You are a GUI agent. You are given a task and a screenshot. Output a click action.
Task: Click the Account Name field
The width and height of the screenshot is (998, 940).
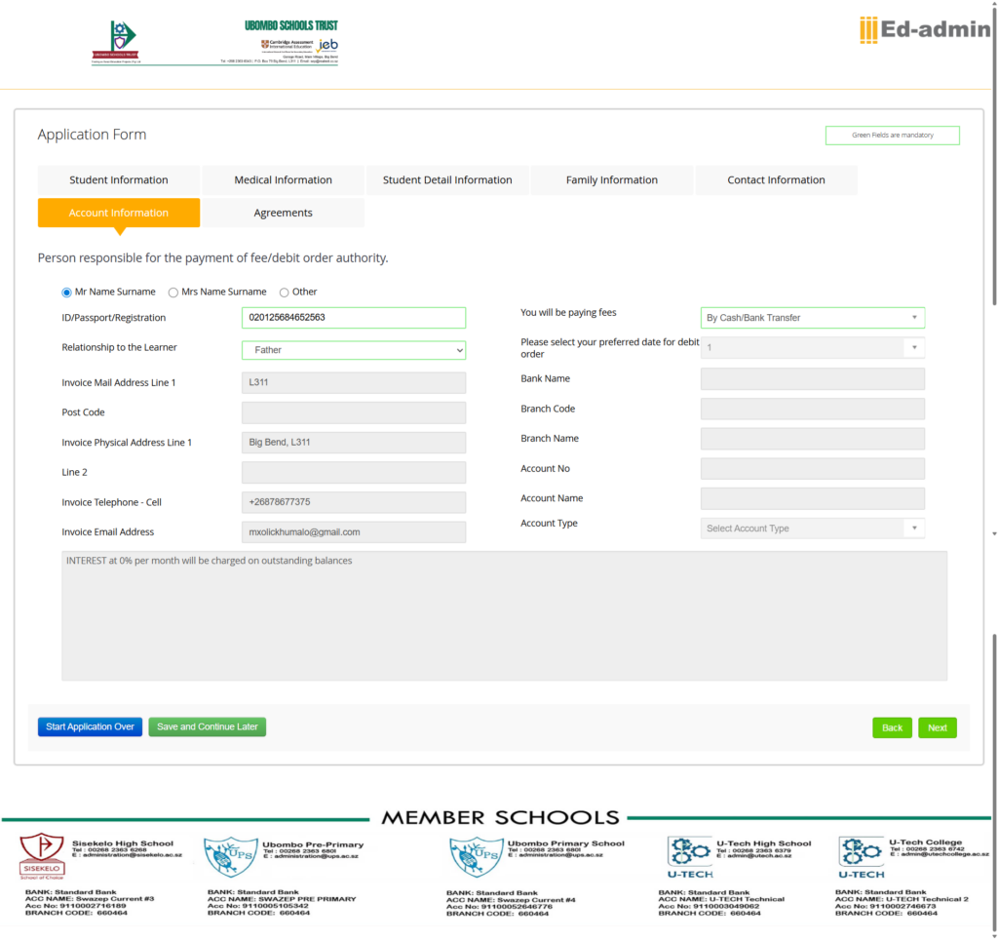point(812,498)
